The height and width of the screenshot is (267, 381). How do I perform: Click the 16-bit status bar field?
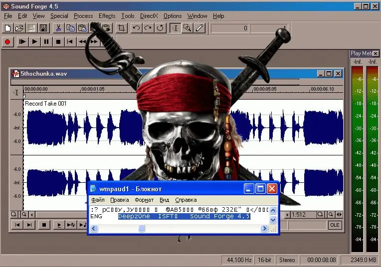point(264,260)
